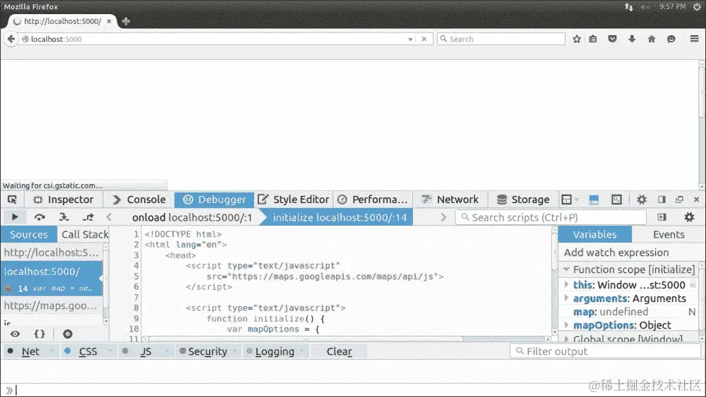The image size is (706, 397).
Task: Expand the 'mapOptions: Object' variable
Action: pyautogui.click(x=566, y=324)
